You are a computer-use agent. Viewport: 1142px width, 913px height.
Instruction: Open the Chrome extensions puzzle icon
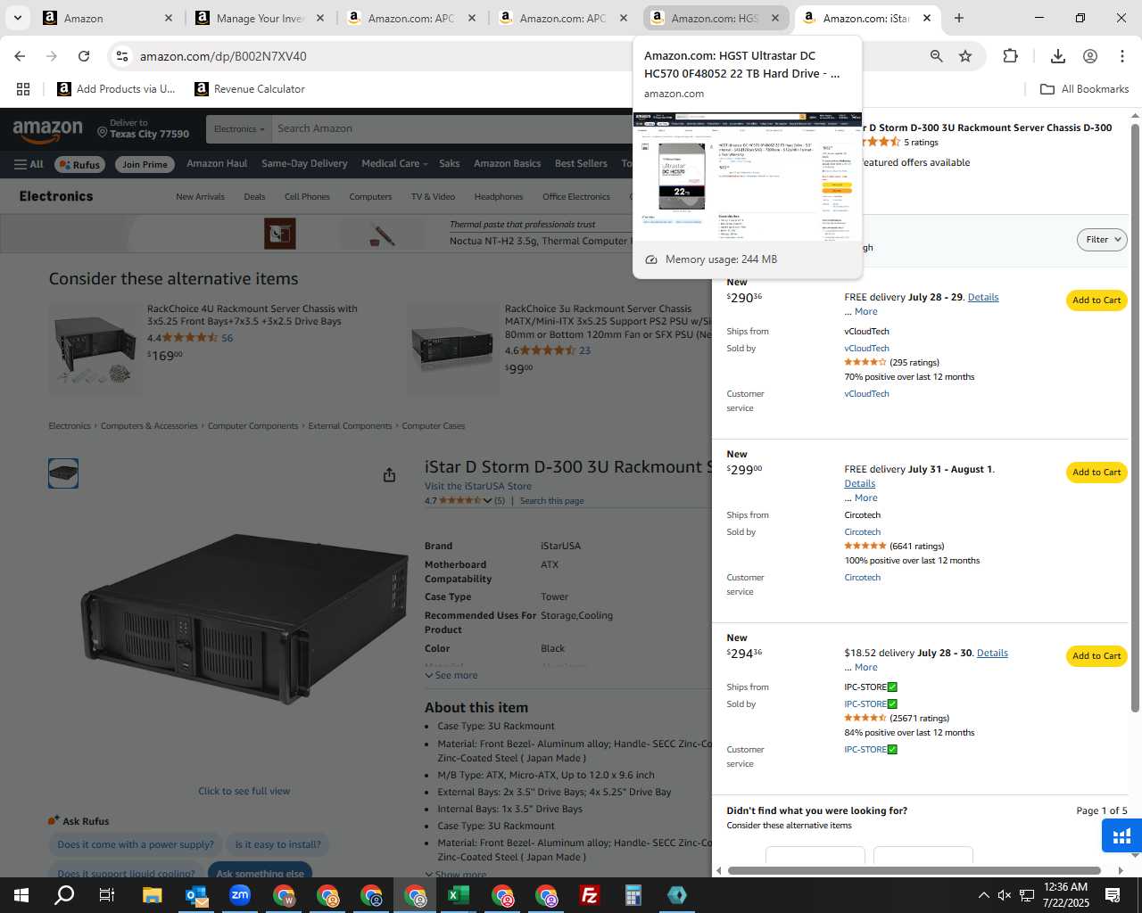pos(1010,56)
